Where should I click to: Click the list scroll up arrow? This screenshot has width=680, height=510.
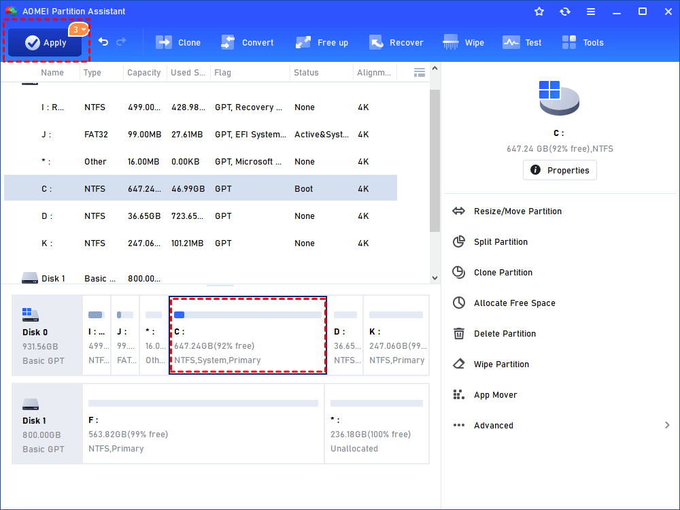coord(435,68)
